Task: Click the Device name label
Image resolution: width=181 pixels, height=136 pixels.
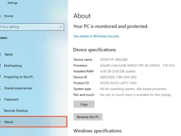Action: pyautogui.click(x=83, y=59)
